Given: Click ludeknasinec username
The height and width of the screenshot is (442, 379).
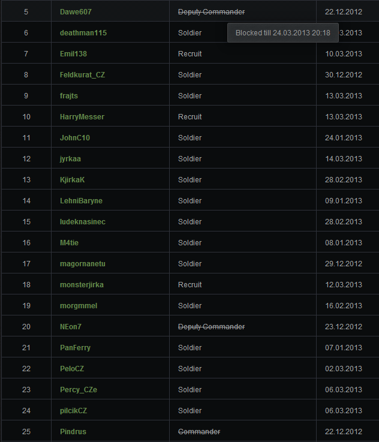Looking at the screenshot, I should pyautogui.click(x=83, y=222).
